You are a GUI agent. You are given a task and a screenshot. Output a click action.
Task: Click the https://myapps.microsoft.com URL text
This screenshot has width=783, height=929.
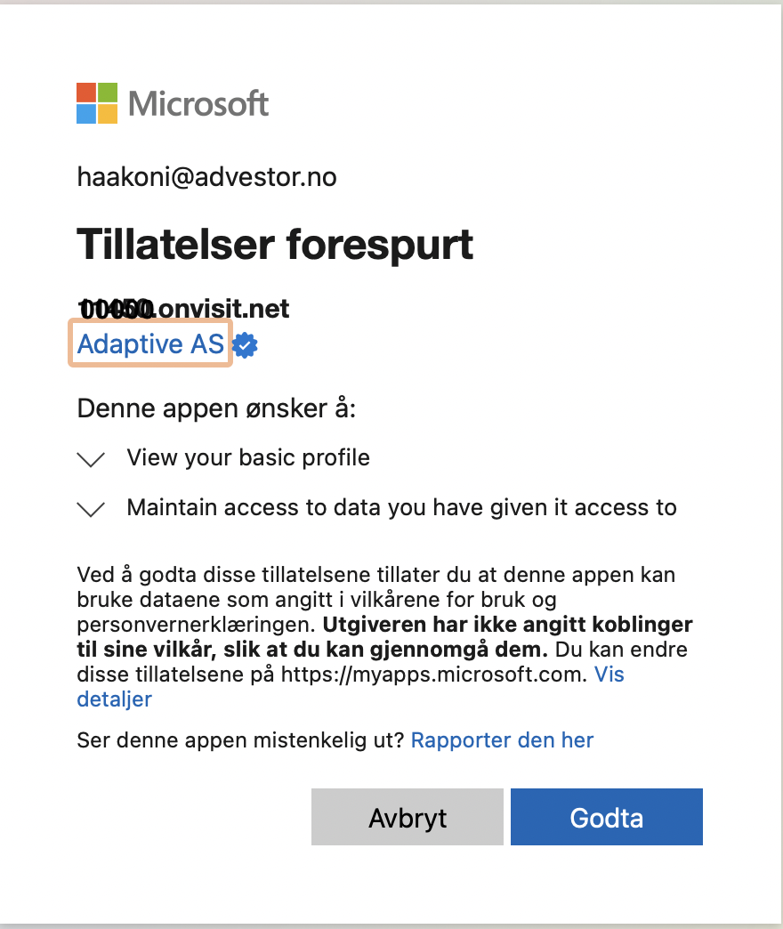433,675
